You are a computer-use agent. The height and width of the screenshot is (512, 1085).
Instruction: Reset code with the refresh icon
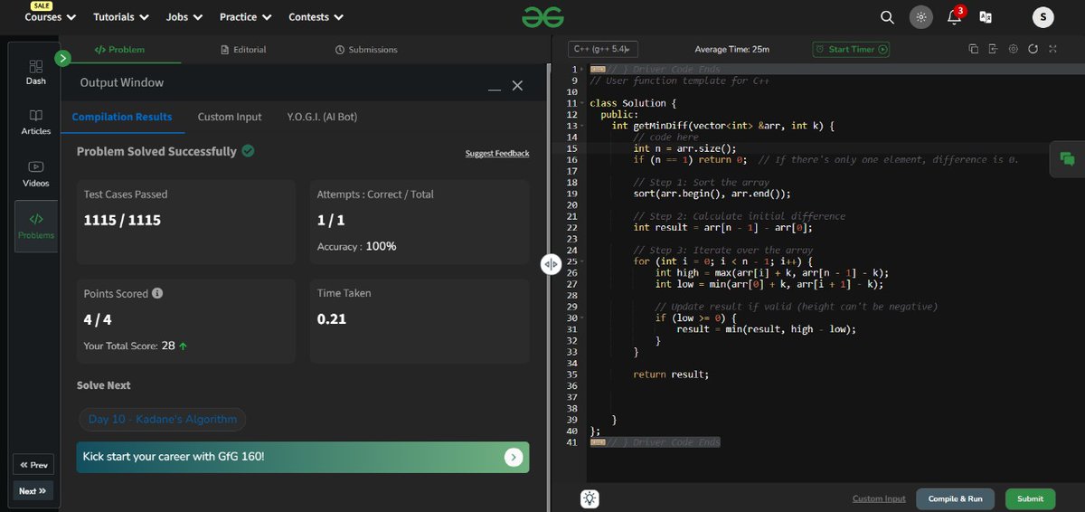pyautogui.click(x=1033, y=49)
